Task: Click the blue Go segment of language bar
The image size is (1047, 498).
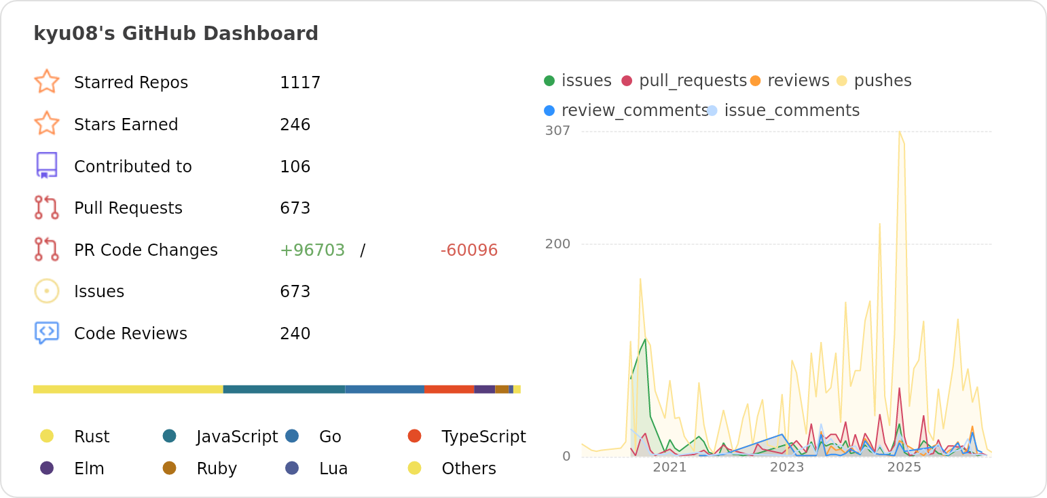Action: point(385,389)
